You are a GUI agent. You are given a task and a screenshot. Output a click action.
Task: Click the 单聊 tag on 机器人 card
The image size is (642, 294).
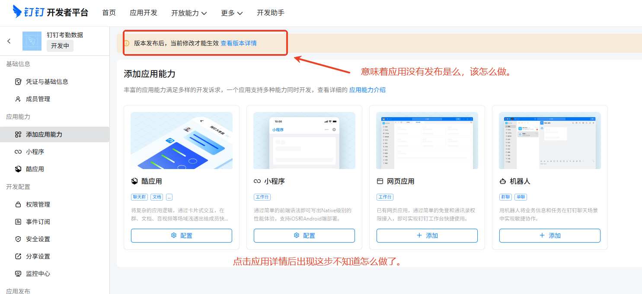pyautogui.click(x=521, y=197)
